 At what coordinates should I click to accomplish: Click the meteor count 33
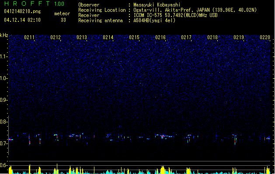tap(63, 20)
